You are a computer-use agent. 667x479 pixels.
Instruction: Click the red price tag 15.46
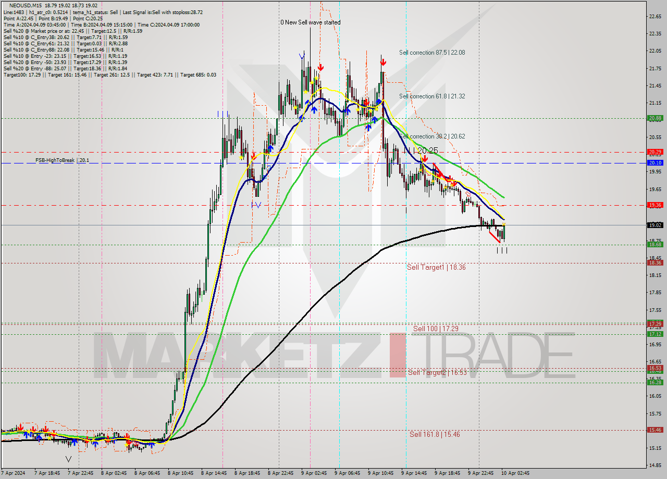pyautogui.click(x=655, y=430)
